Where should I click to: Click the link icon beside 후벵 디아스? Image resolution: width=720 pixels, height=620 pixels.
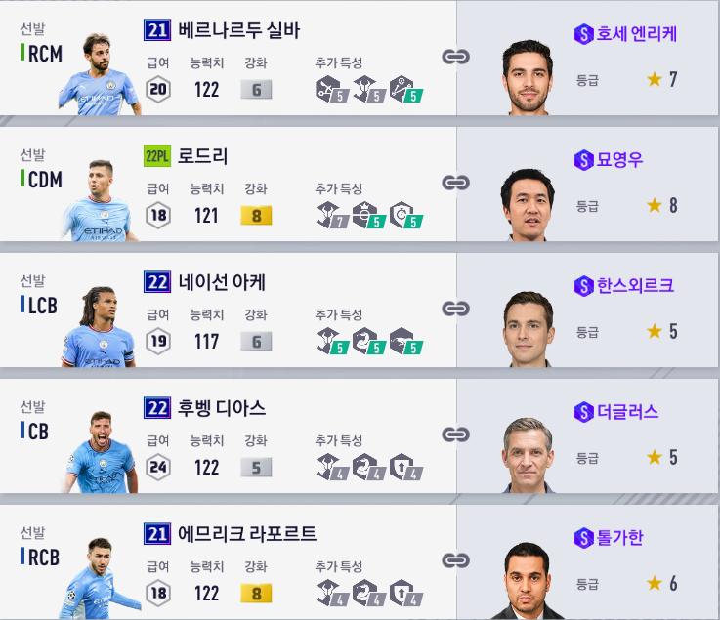455,434
